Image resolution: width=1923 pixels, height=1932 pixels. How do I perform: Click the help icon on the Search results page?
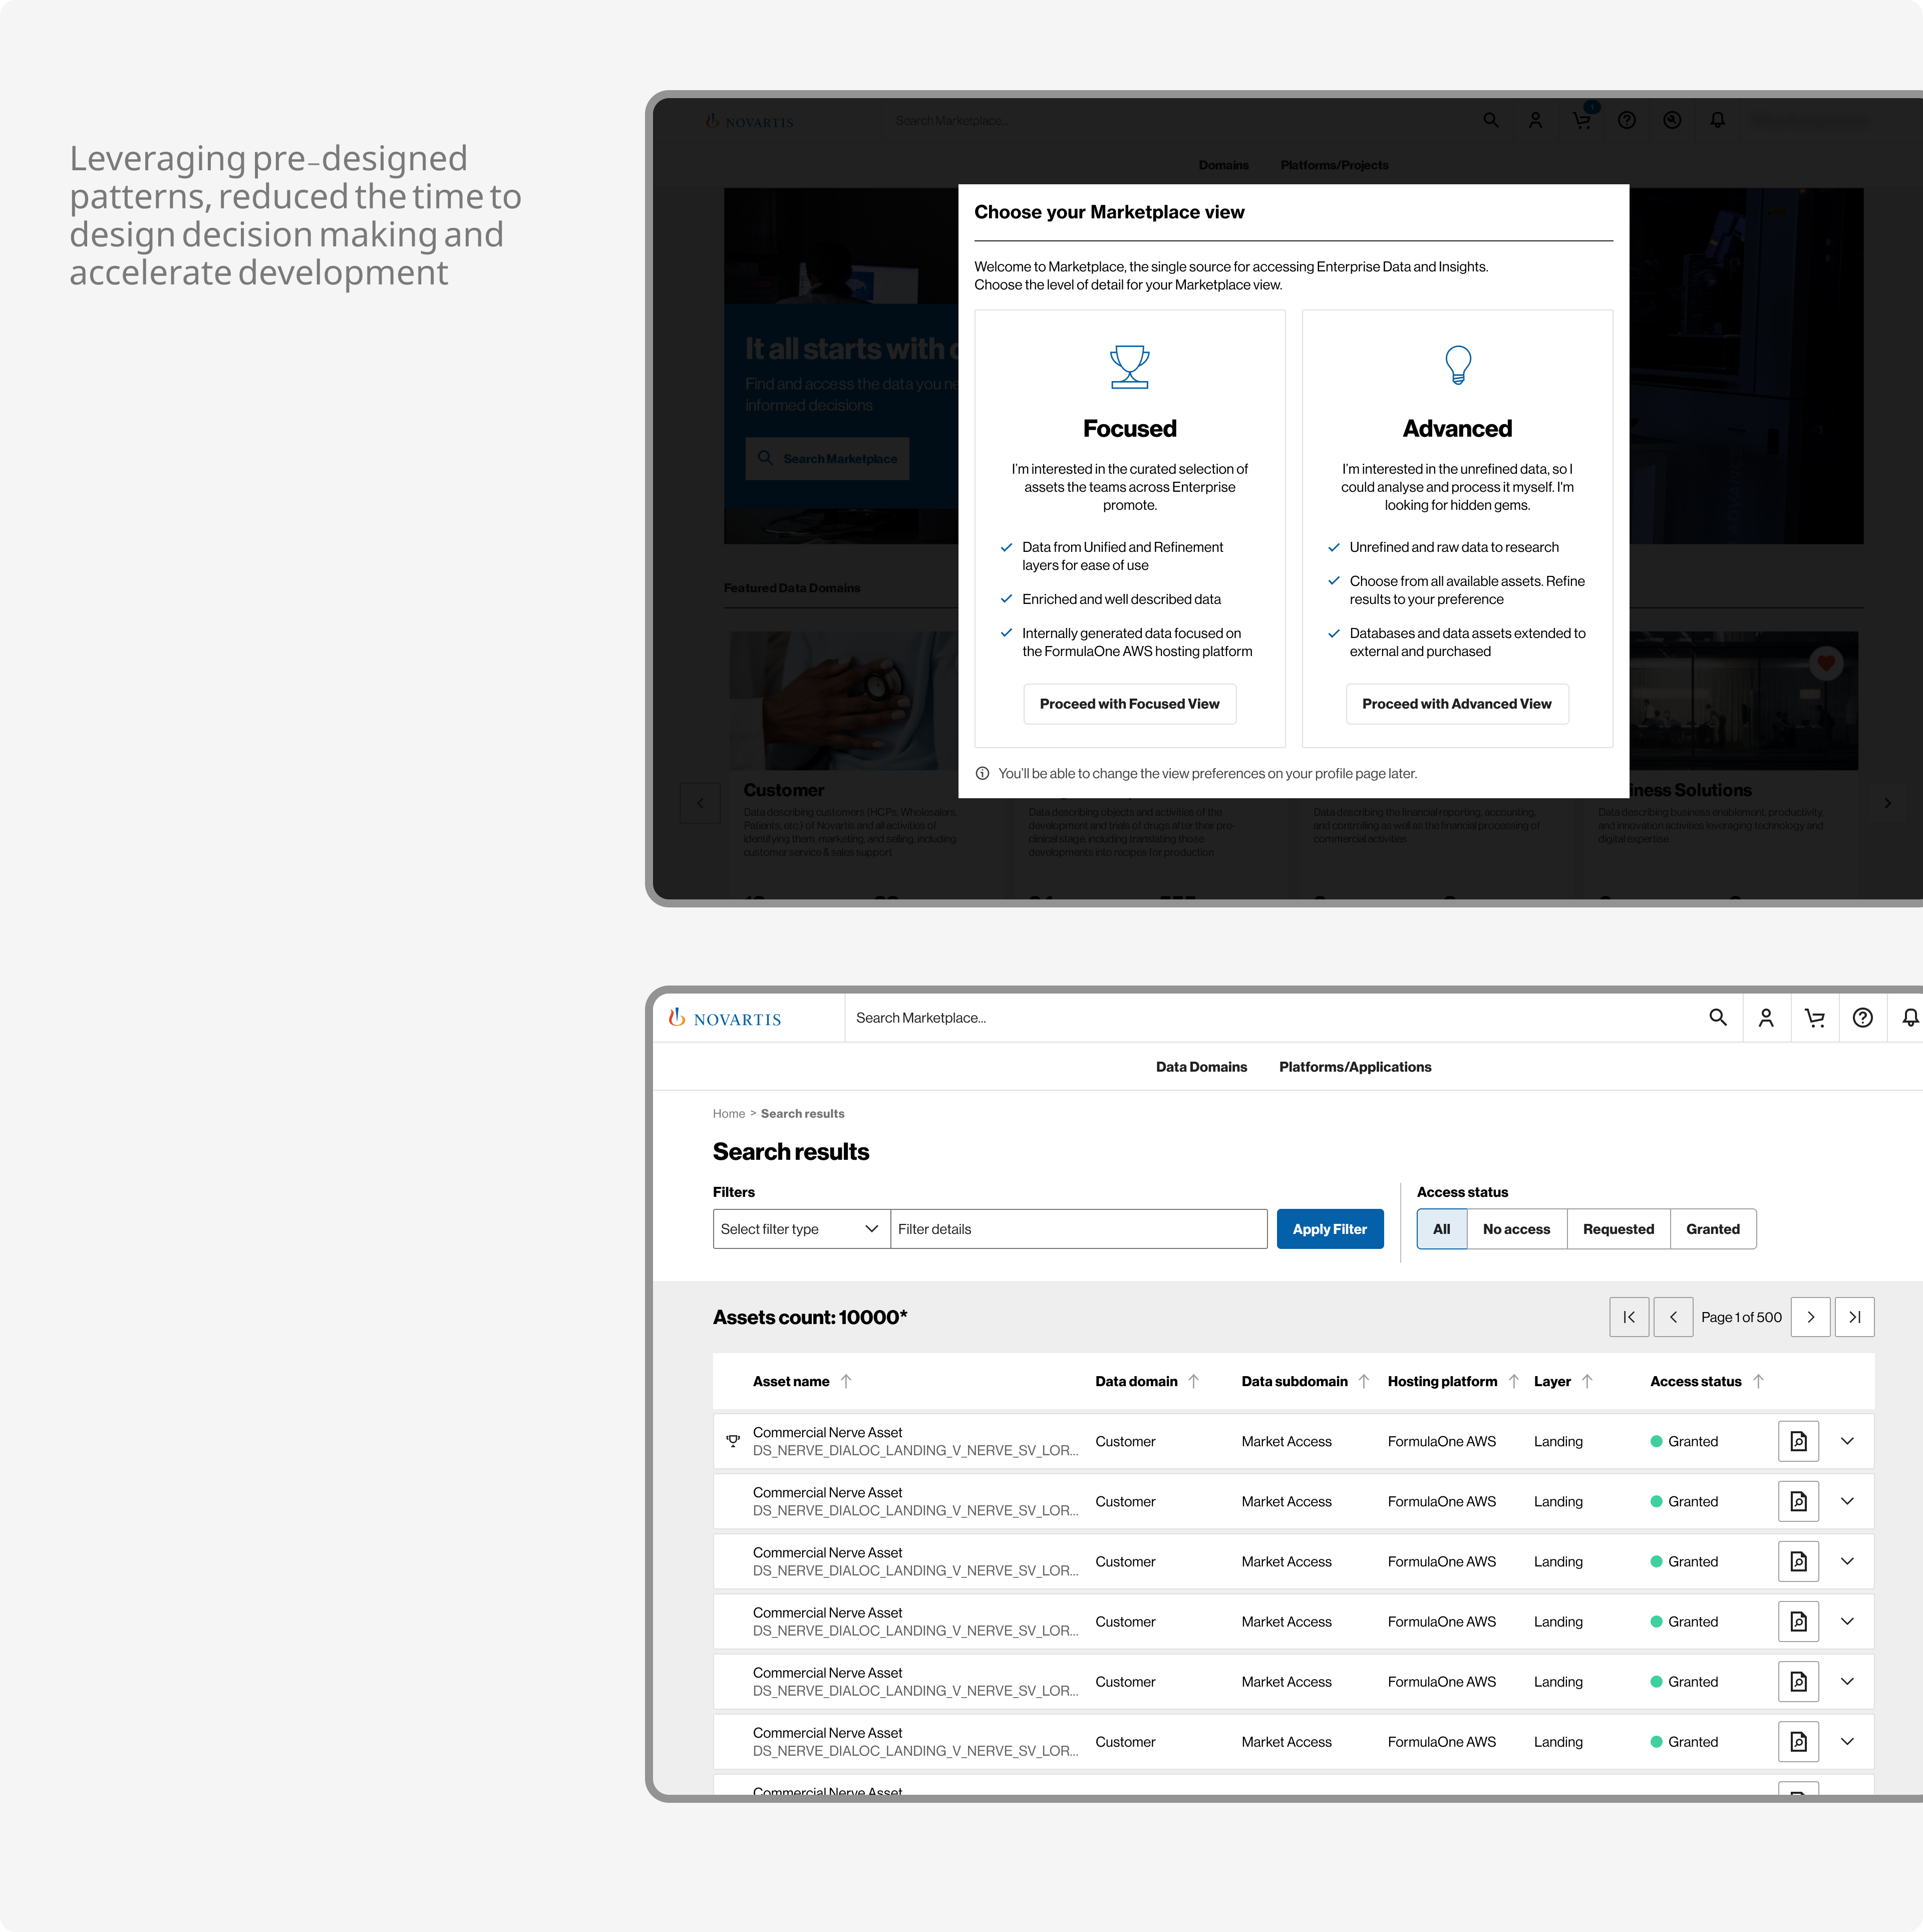point(1862,1017)
